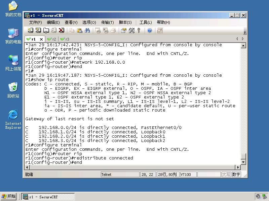Image resolution: width=269 pixels, height=201 pixels.
Task: Click the Copy toolbar icon
Action: coord(72,30)
